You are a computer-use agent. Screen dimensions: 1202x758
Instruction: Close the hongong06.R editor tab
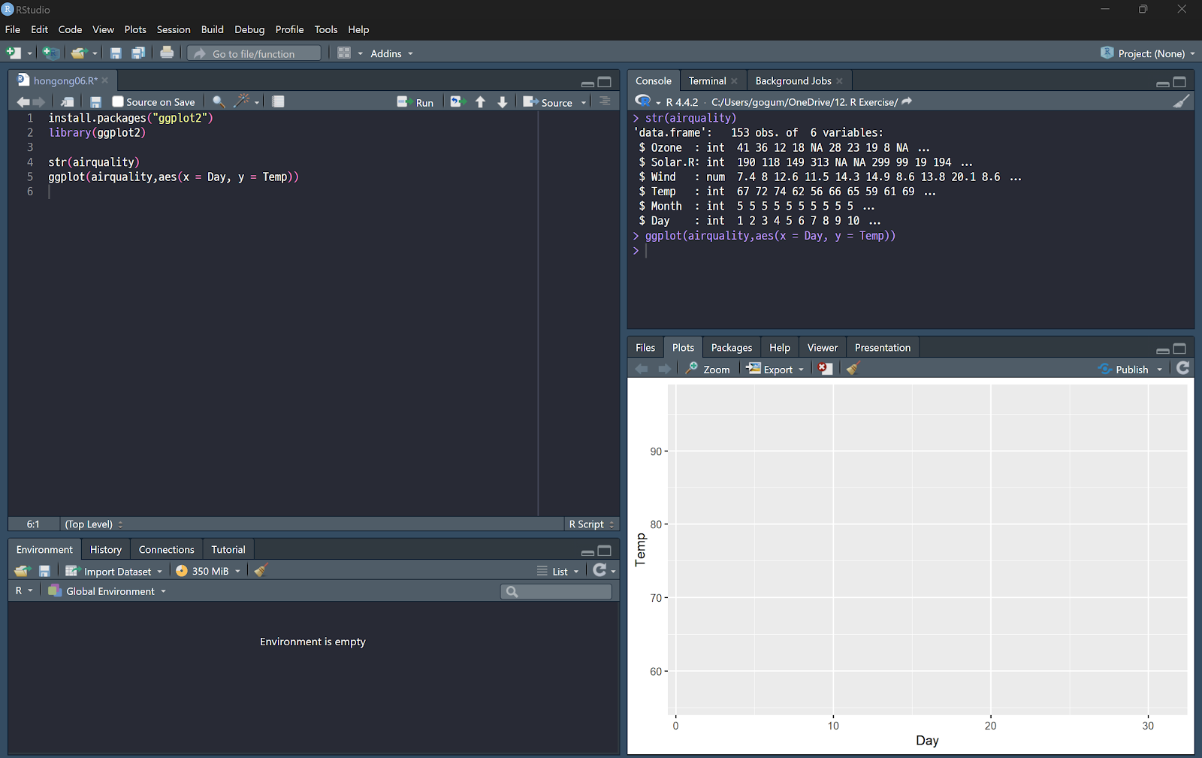tap(105, 80)
